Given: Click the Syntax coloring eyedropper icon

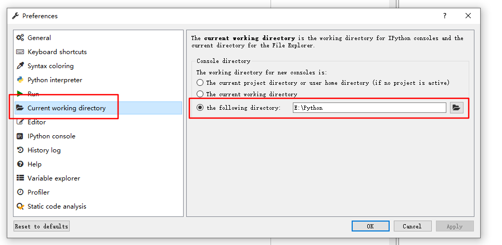Looking at the screenshot, I should pyautogui.click(x=20, y=66).
